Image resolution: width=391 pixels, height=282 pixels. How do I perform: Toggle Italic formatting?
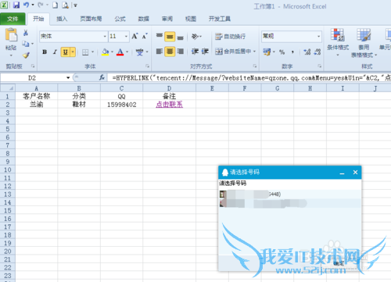55,52
